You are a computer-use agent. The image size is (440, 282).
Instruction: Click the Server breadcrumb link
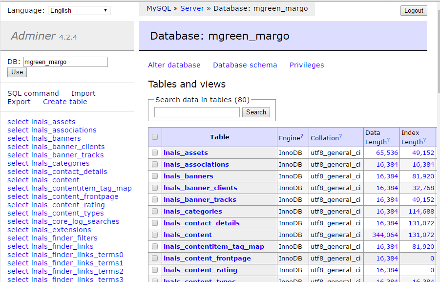coord(192,8)
